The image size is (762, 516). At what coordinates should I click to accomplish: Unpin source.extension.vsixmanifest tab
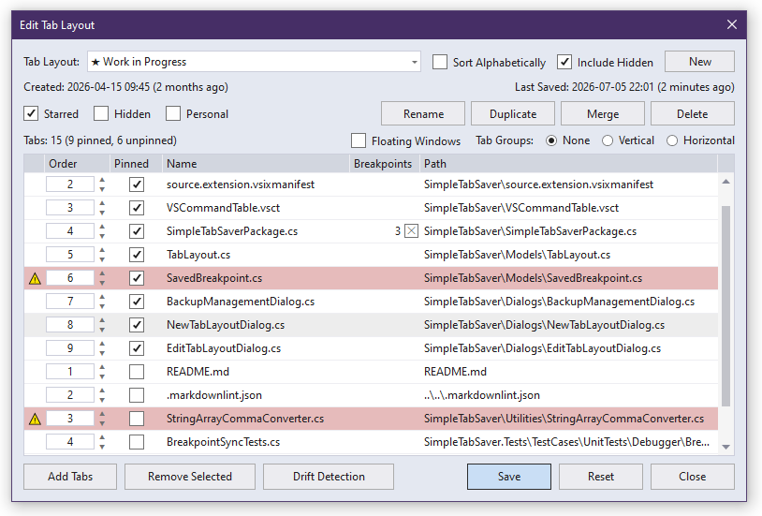tap(137, 184)
